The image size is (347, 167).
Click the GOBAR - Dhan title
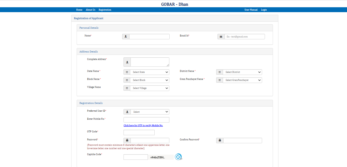[175, 4]
